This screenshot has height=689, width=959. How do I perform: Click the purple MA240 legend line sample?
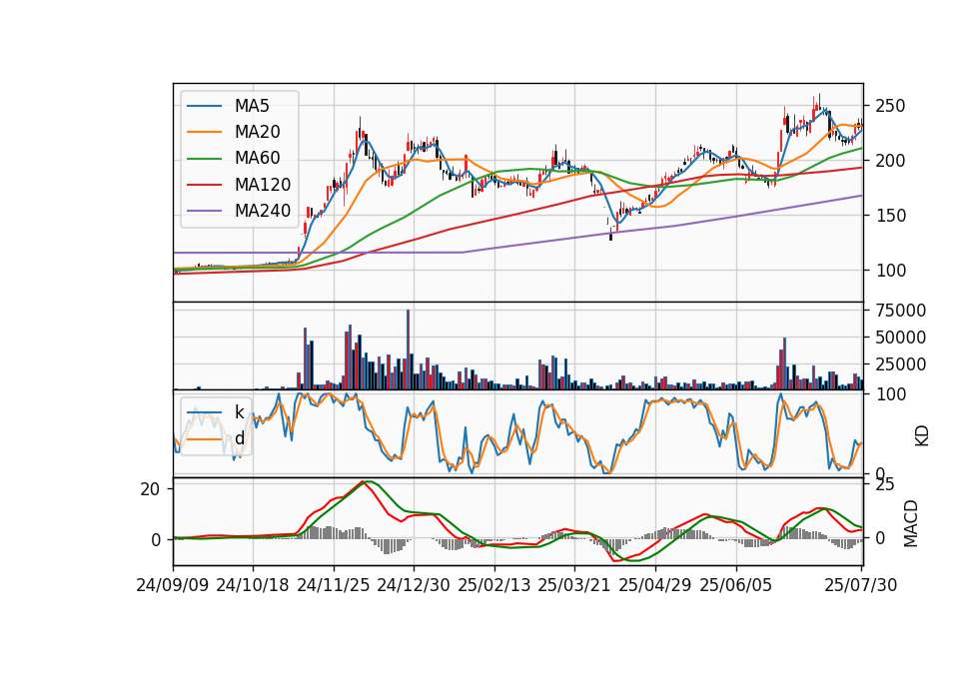(x=205, y=211)
